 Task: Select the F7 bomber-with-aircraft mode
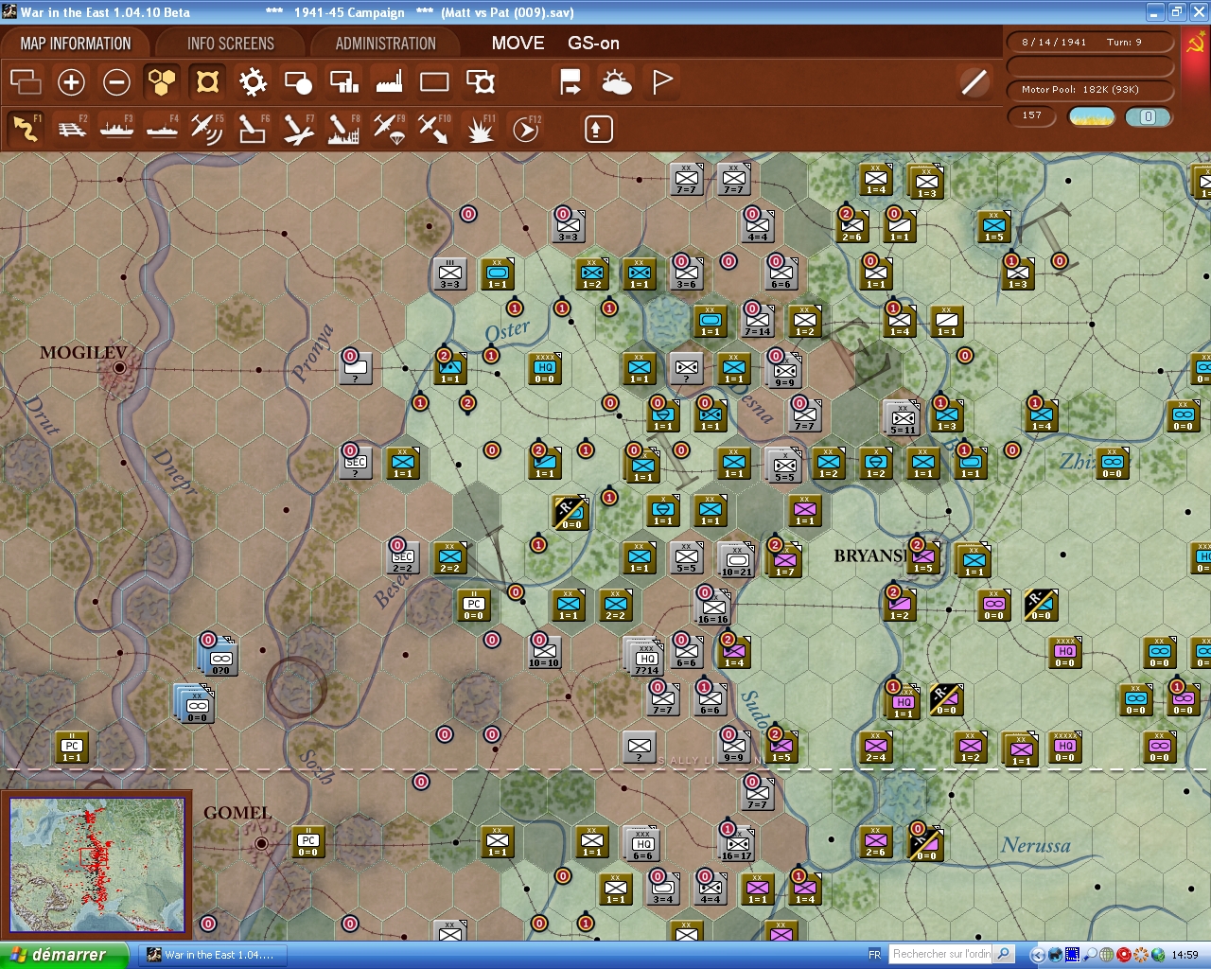(298, 129)
